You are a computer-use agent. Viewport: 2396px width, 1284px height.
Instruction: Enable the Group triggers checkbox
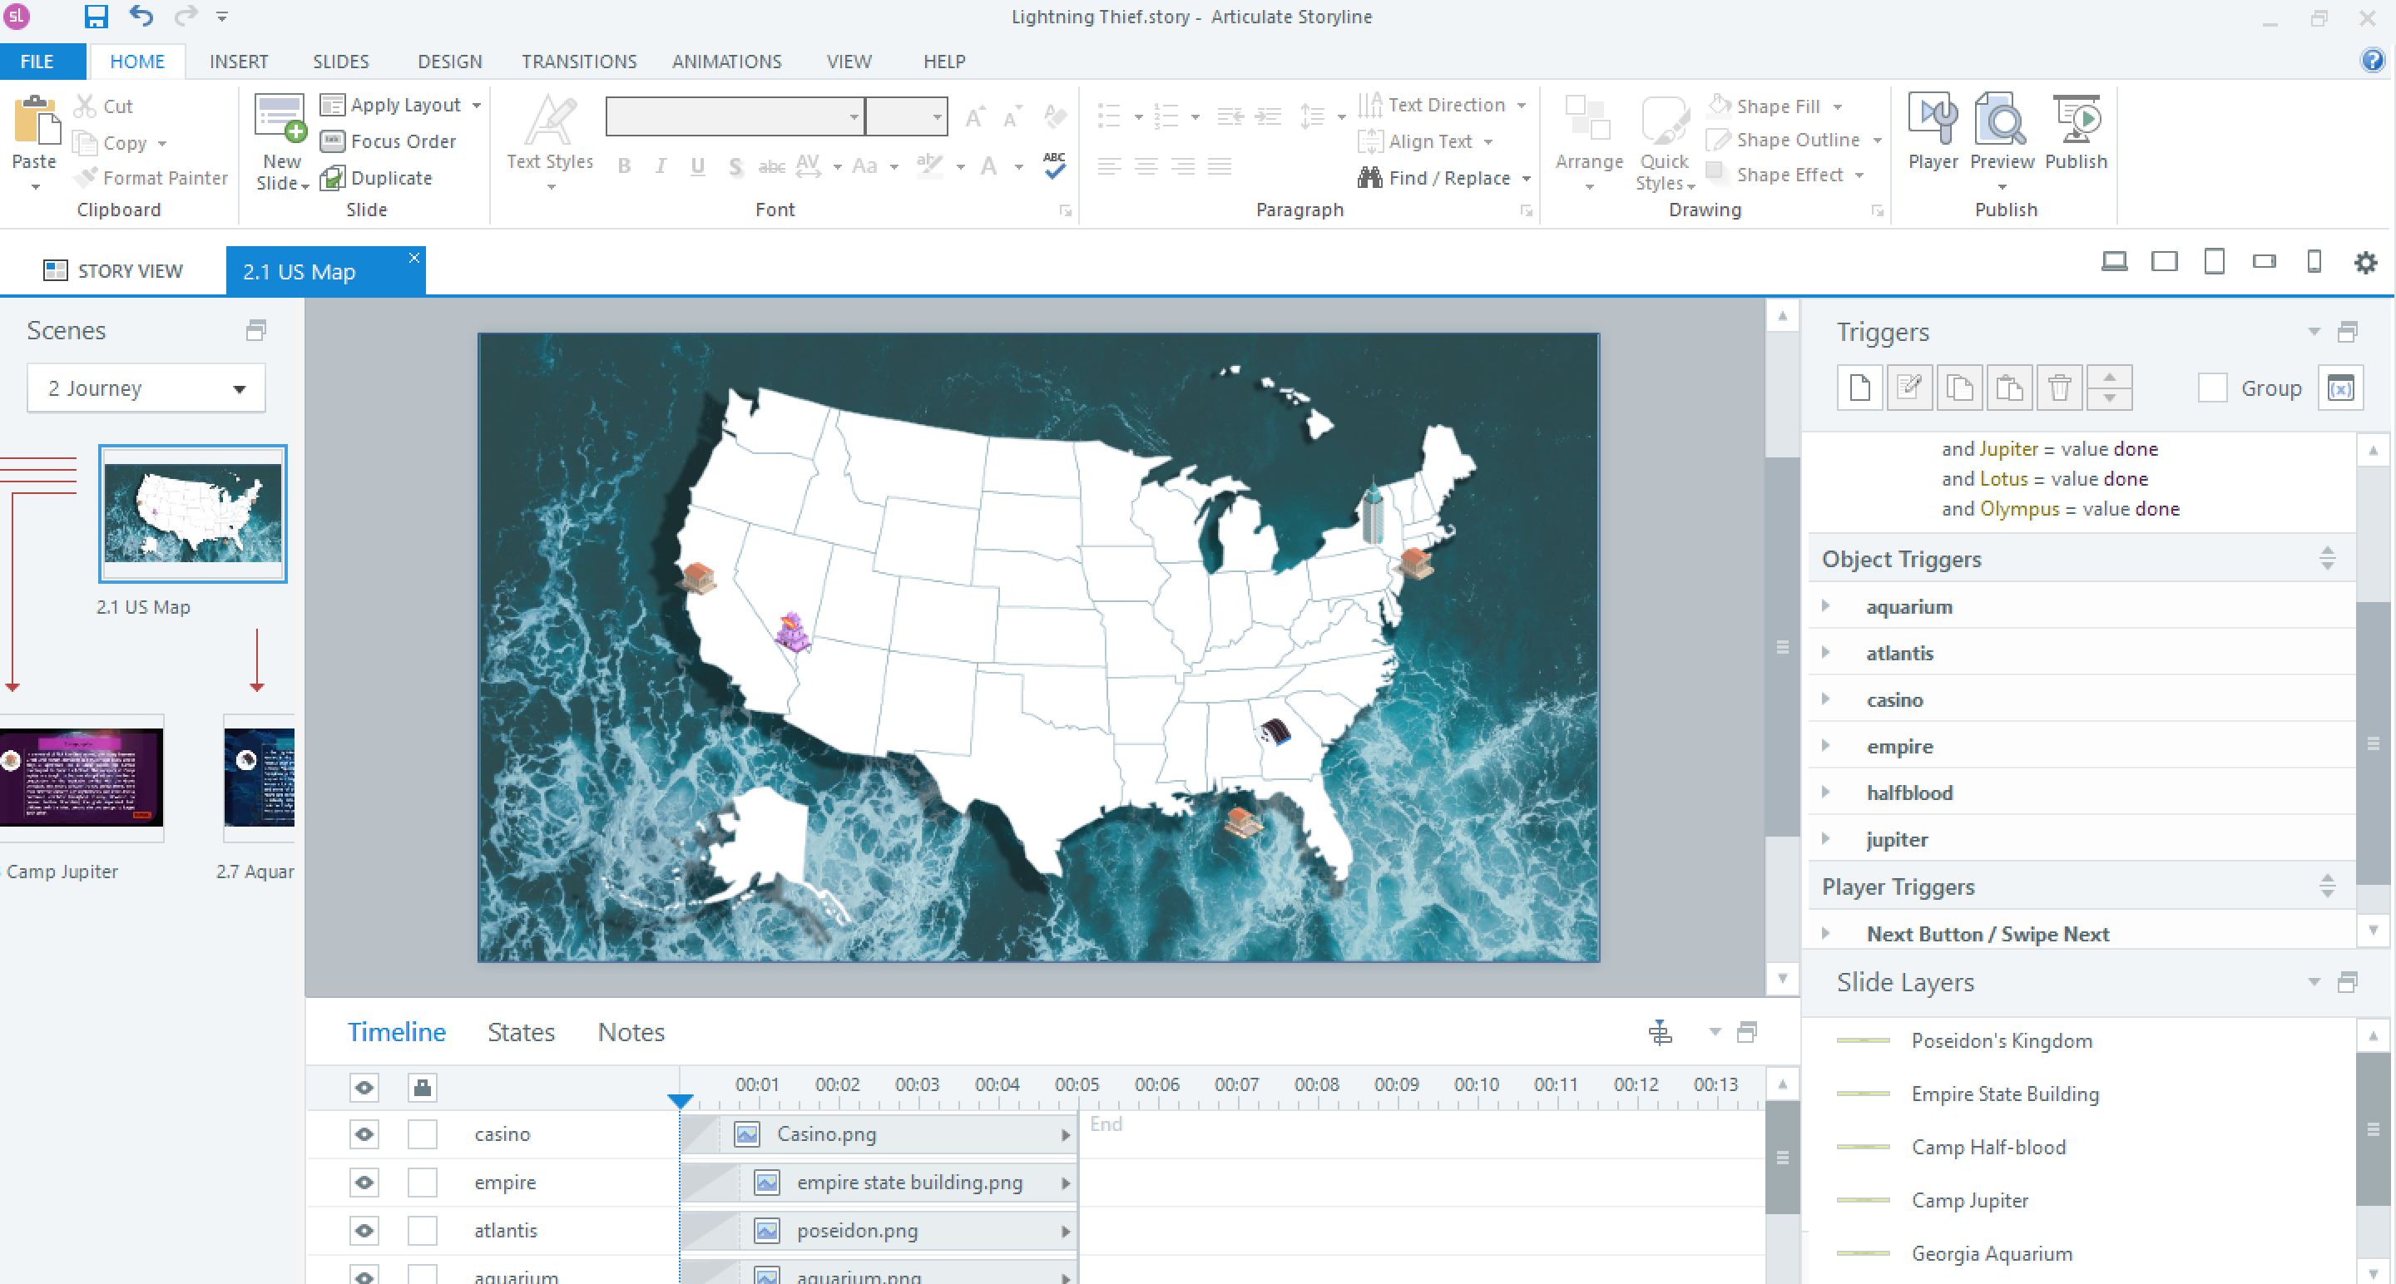pyautogui.click(x=2212, y=388)
